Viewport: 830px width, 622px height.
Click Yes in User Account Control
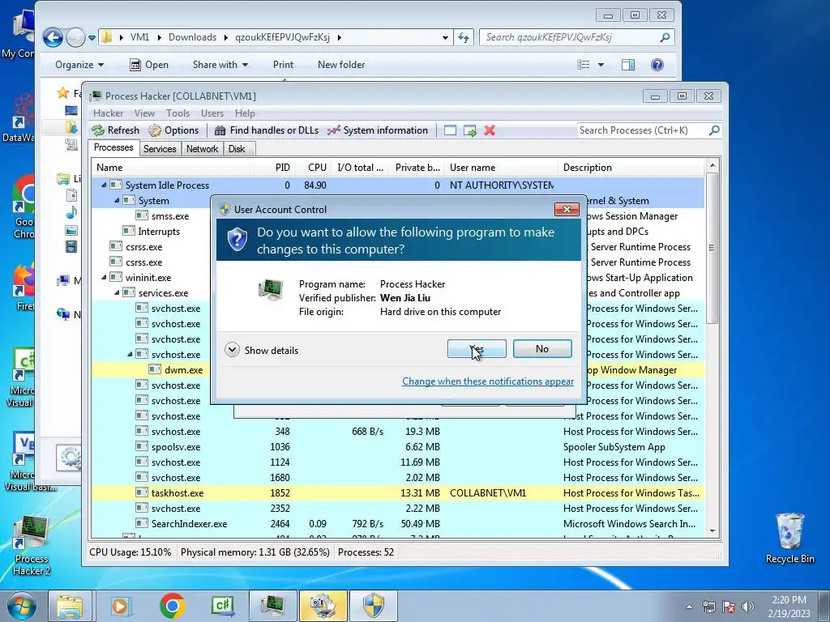(477, 349)
